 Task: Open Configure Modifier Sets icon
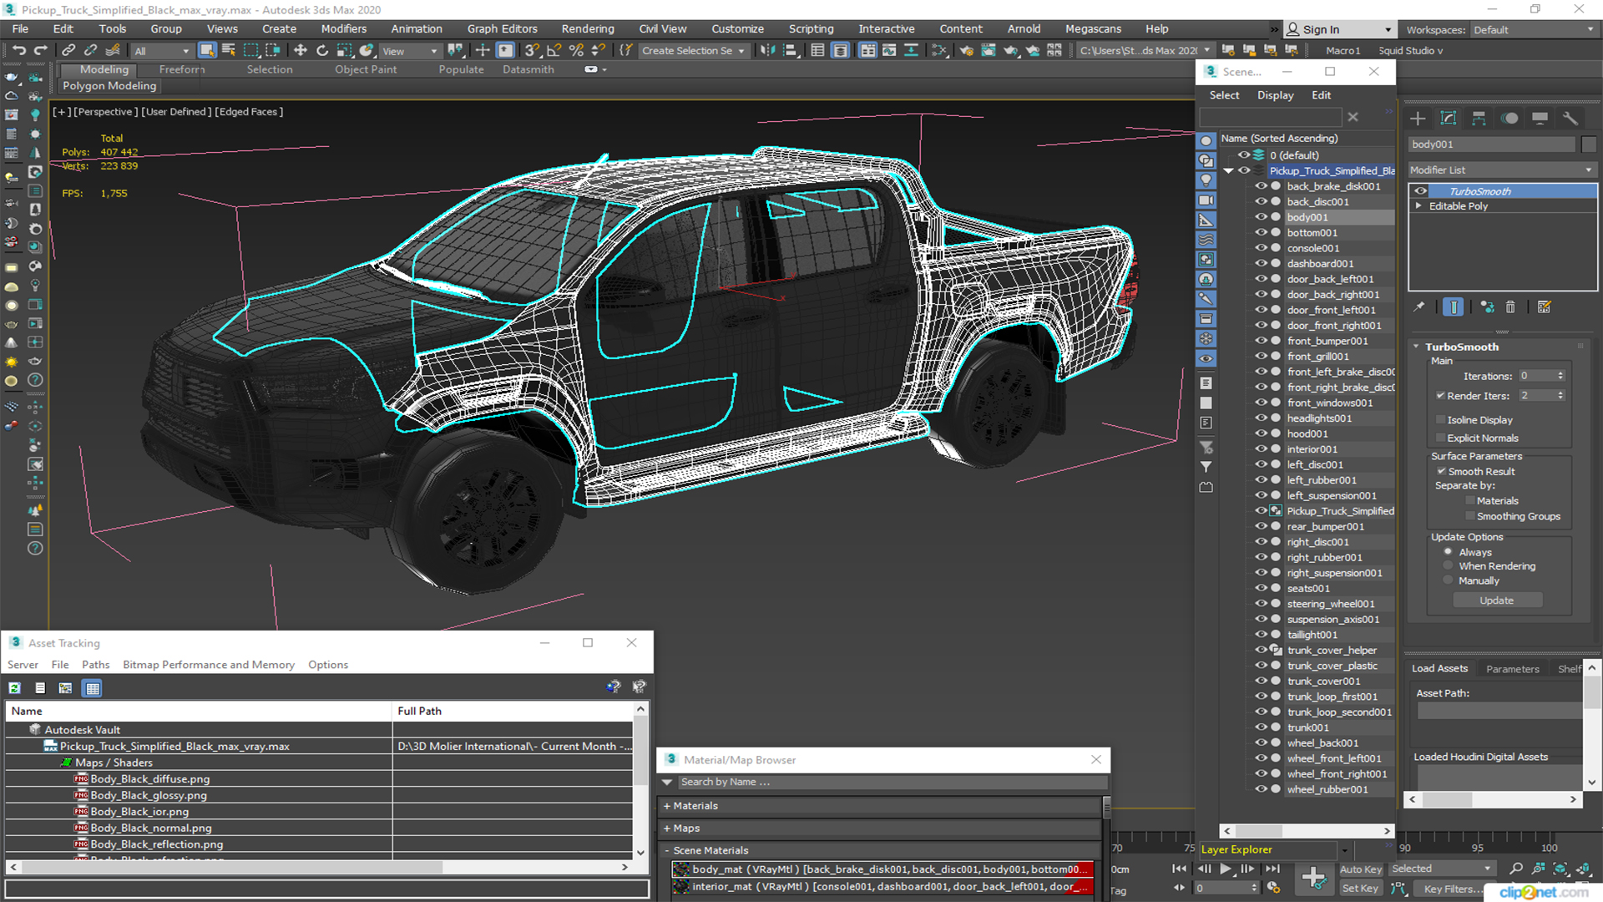coord(1544,307)
